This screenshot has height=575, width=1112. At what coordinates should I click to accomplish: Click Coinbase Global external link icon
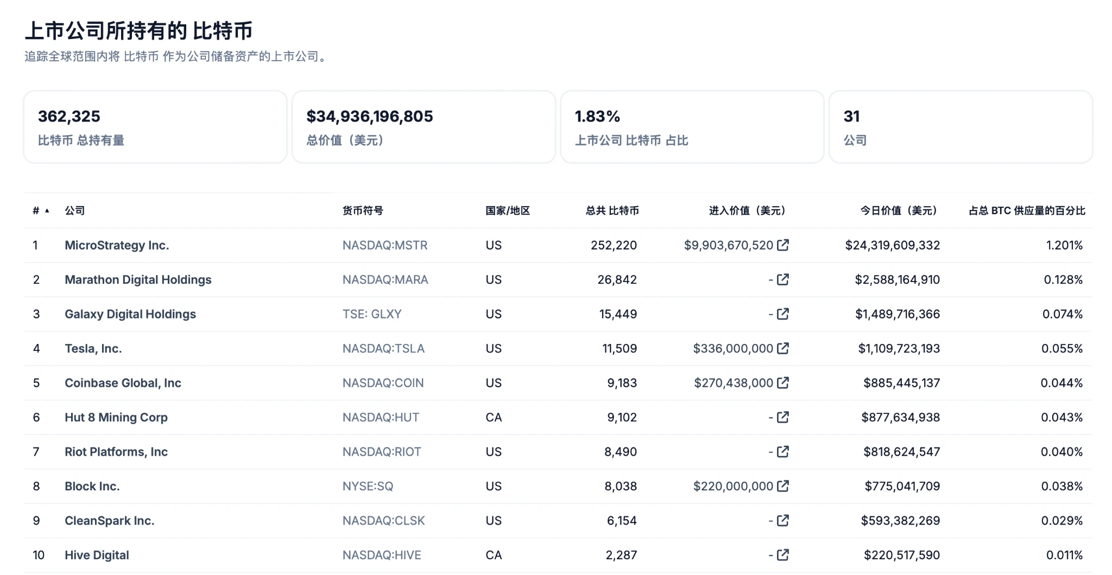[x=782, y=383]
